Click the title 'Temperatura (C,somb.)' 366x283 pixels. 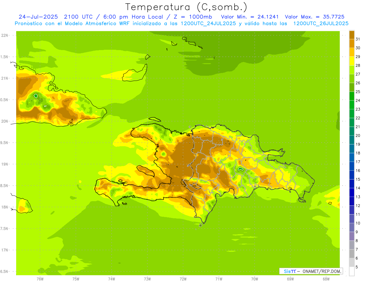point(186,7)
